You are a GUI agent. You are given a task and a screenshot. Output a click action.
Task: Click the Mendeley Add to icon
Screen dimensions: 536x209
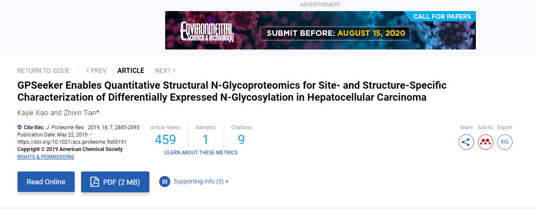tap(485, 142)
